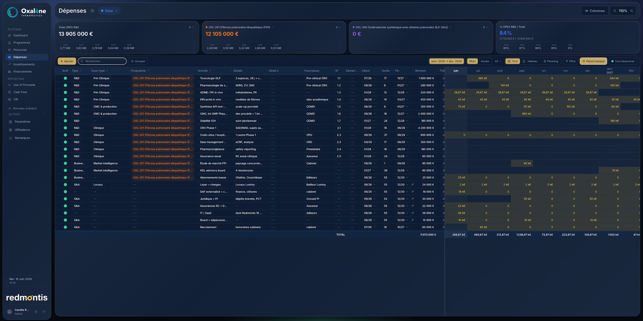643x321 pixels.
Task: Click the Activité column filter icon
Action: 211,71
